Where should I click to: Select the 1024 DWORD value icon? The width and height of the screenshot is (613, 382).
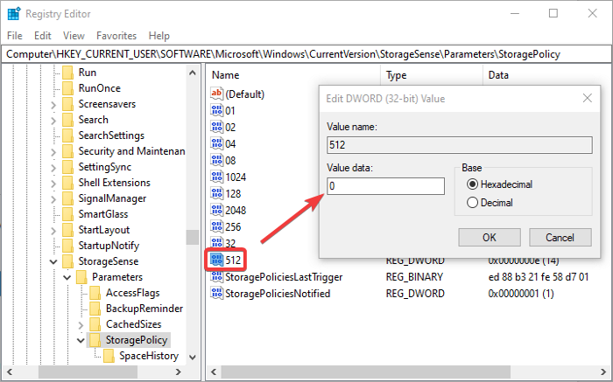(216, 177)
